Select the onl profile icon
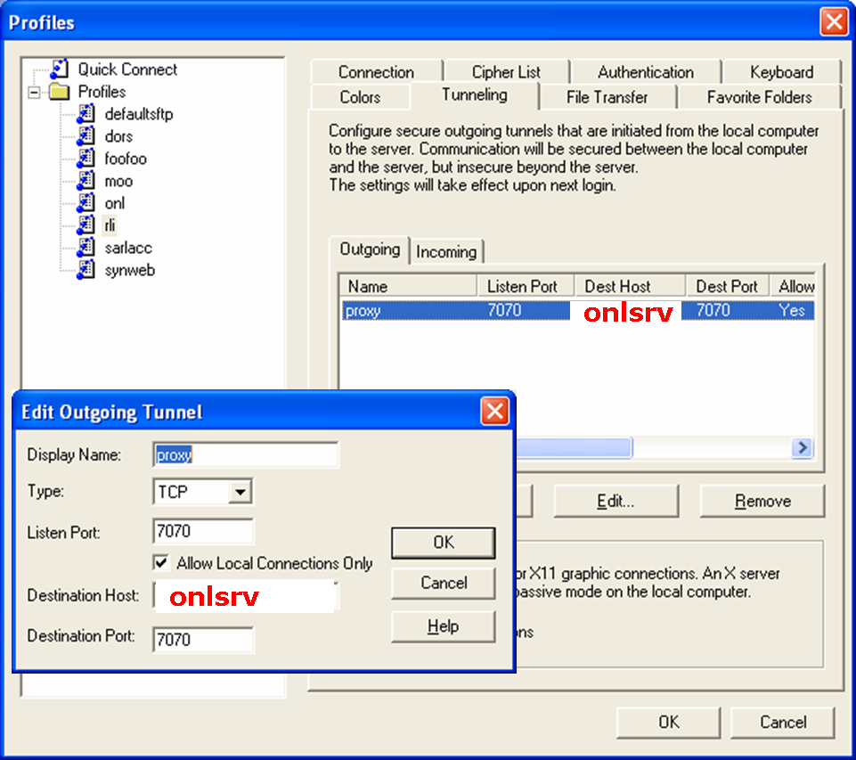The width and height of the screenshot is (856, 760). click(86, 203)
